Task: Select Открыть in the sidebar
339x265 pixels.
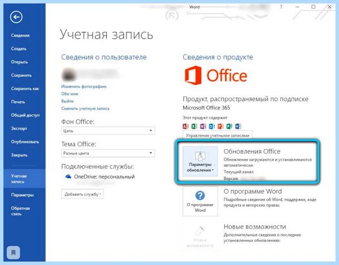Action: [x=19, y=62]
